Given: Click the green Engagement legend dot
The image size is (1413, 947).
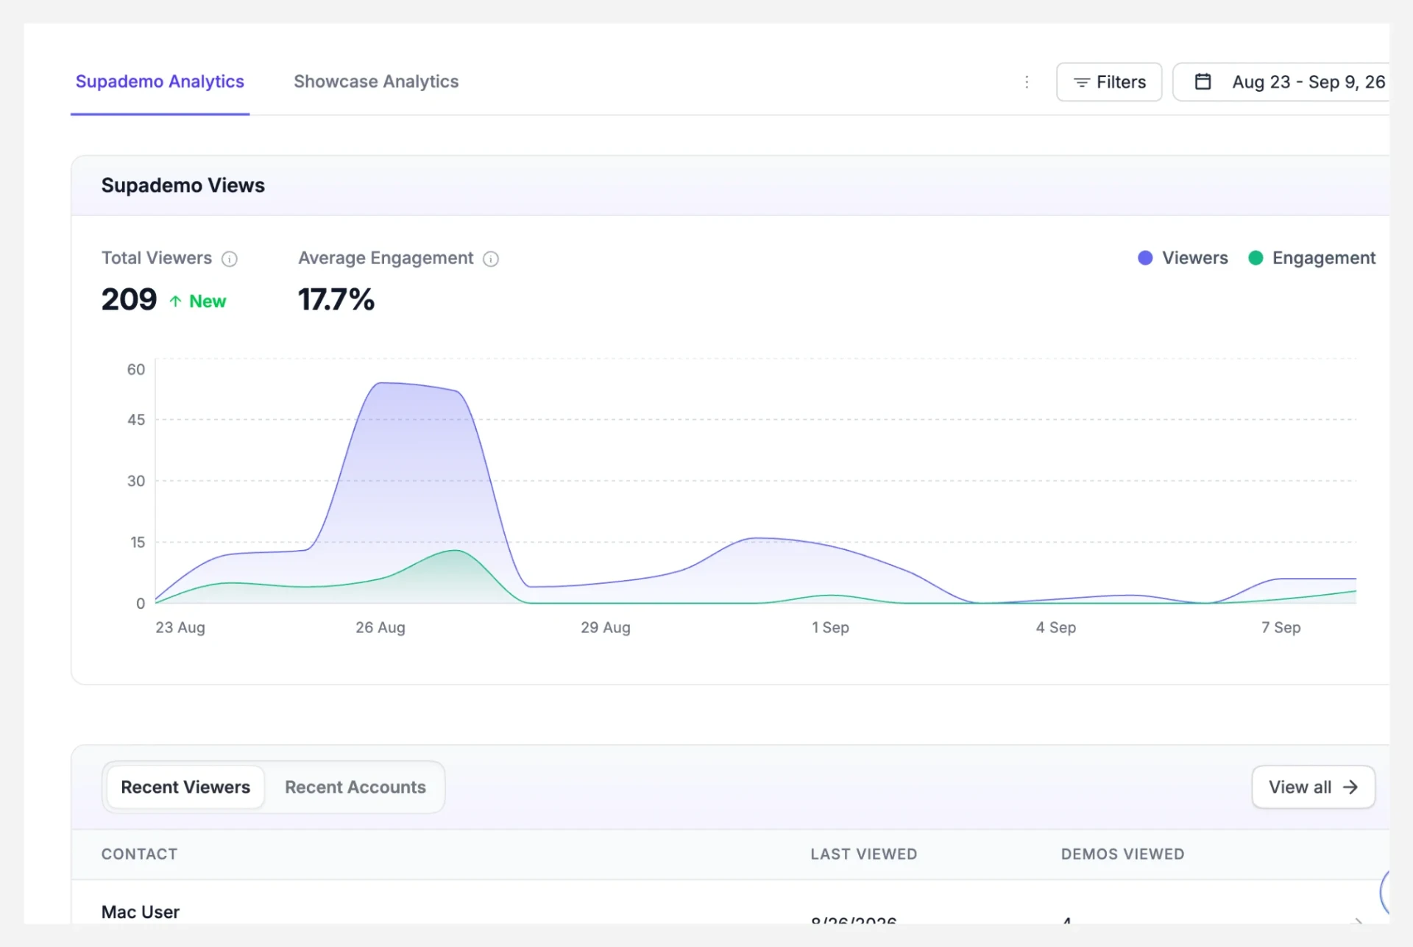Looking at the screenshot, I should point(1256,258).
